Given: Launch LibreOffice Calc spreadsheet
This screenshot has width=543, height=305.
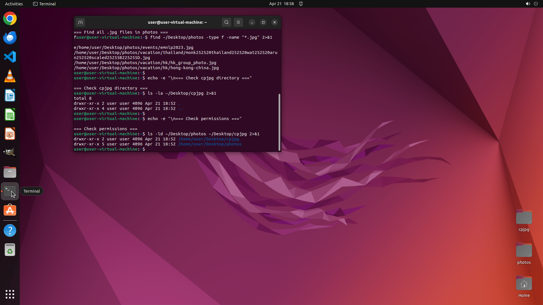Looking at the screenshot, I should pos(10,115).
